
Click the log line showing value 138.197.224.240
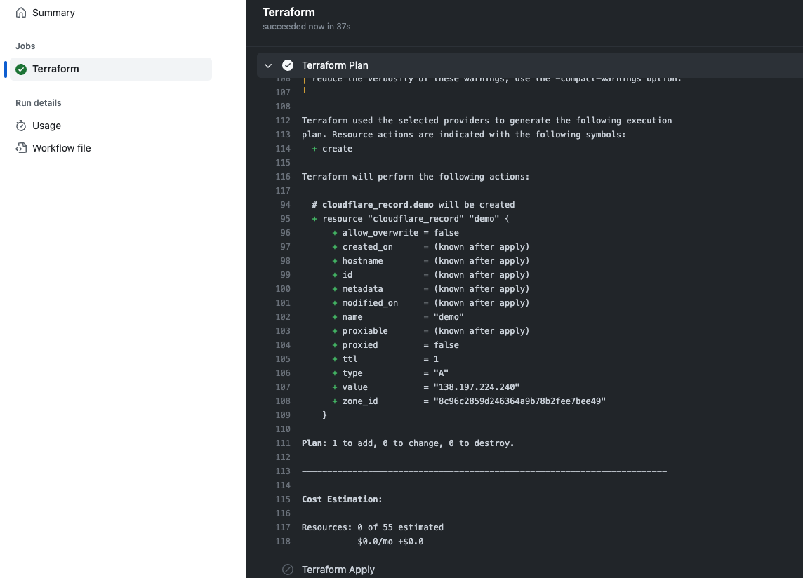click(430, 387)
